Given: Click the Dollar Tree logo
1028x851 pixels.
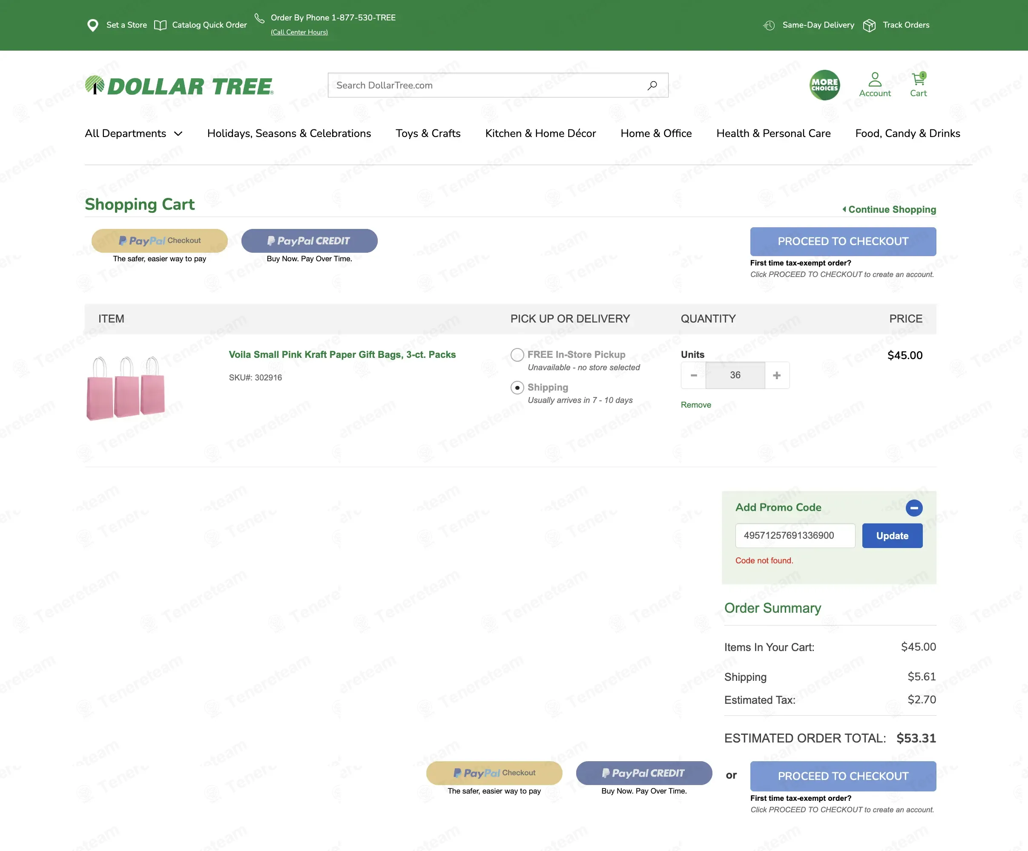Looking at the screenshot, I should 179,86.
